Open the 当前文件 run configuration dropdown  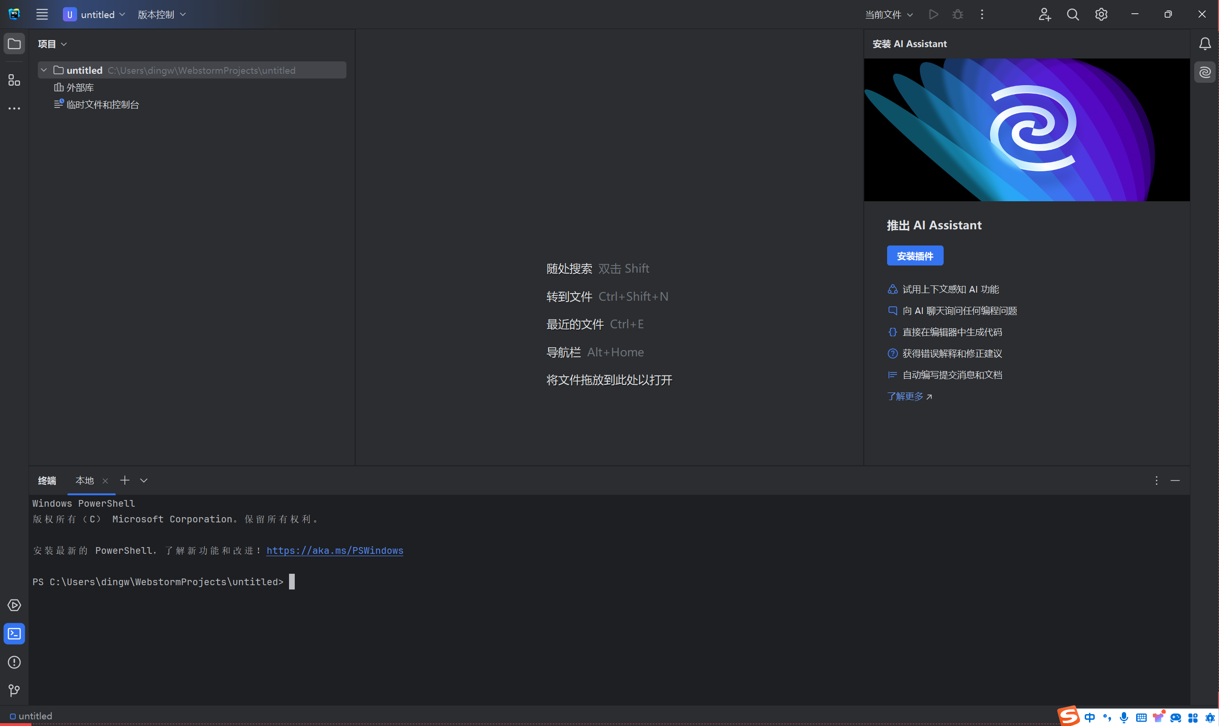tap(889, 15)
